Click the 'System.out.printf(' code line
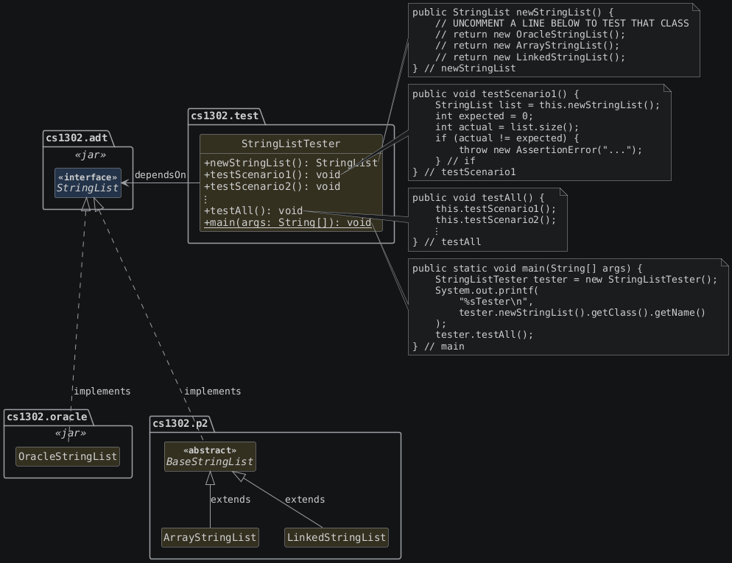 487,290
